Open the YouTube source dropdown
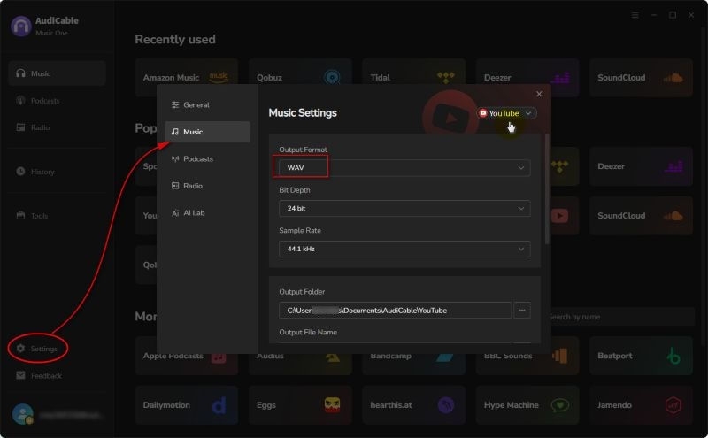 tap(506, 113)
